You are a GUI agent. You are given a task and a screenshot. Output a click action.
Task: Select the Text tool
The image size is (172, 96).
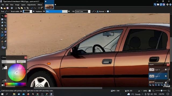(x=2, y=45)
